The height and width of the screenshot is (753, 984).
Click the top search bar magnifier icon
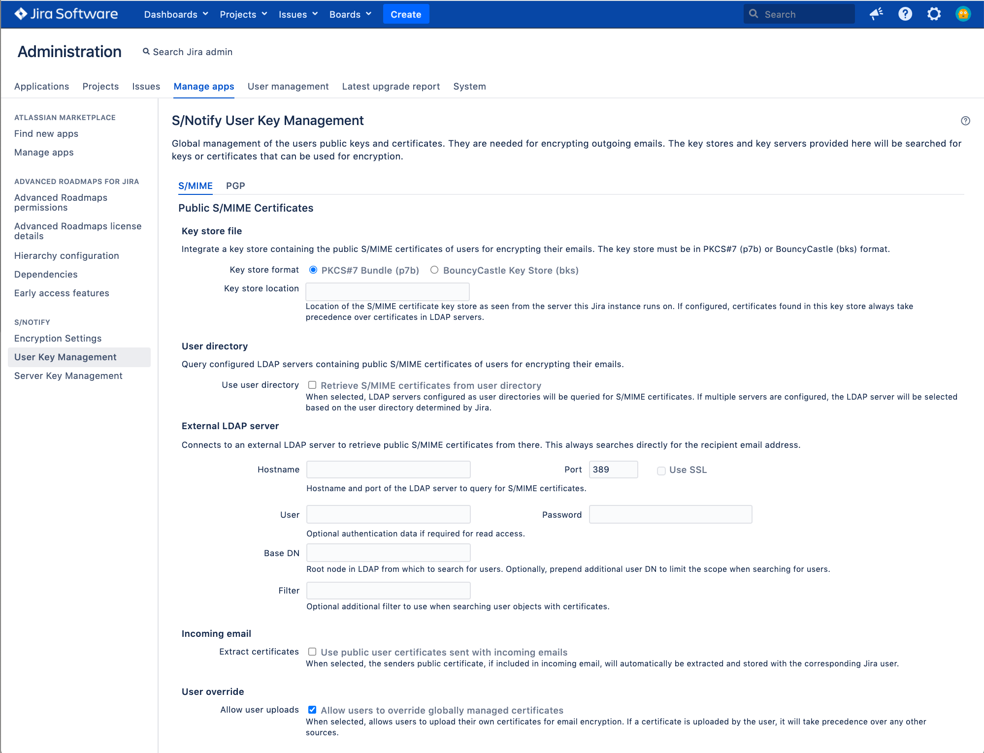click(x=754, y=14)
